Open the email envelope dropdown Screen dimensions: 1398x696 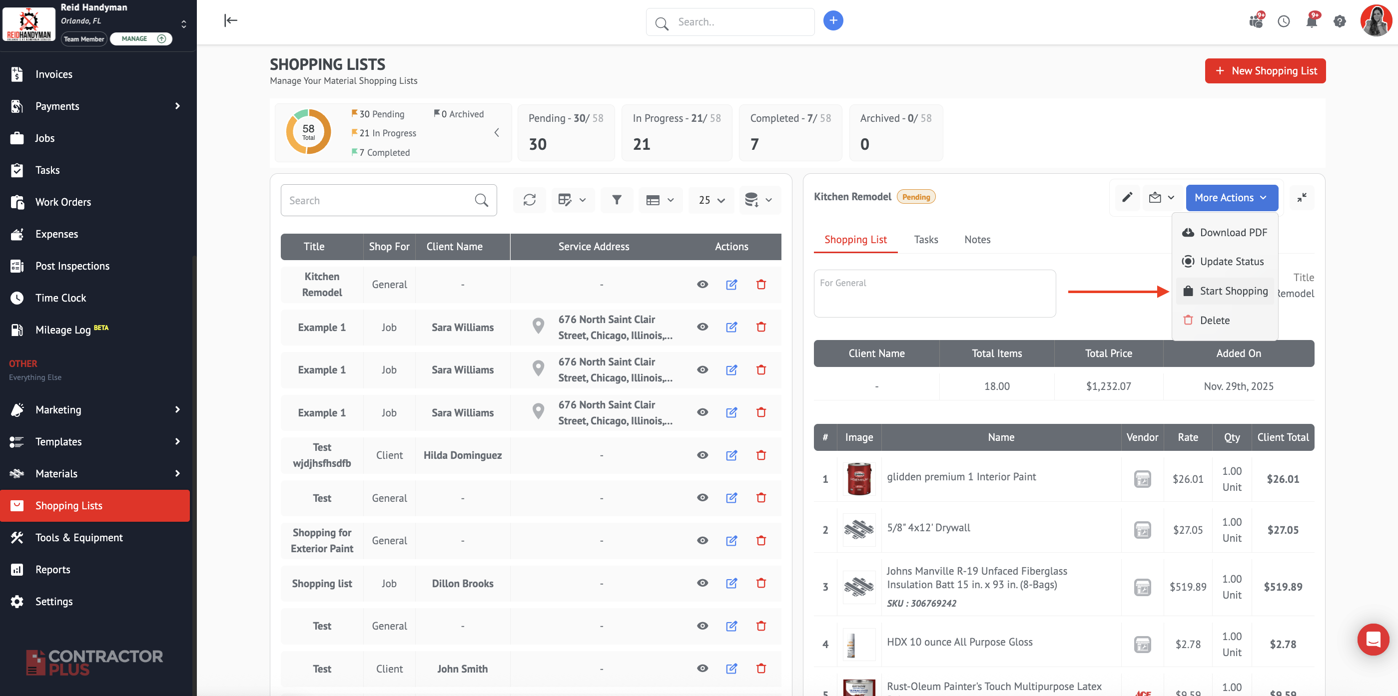point(1161,197)
